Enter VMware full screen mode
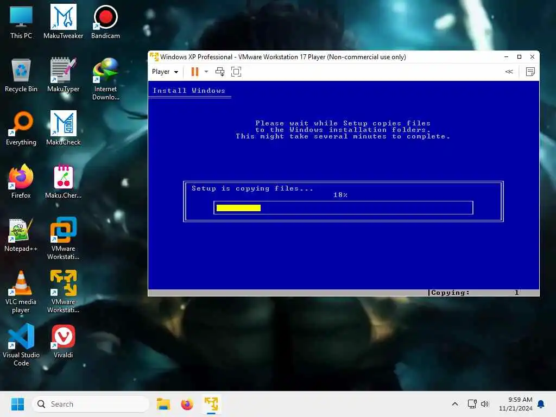Screen dimensions: 556x417 236,72
